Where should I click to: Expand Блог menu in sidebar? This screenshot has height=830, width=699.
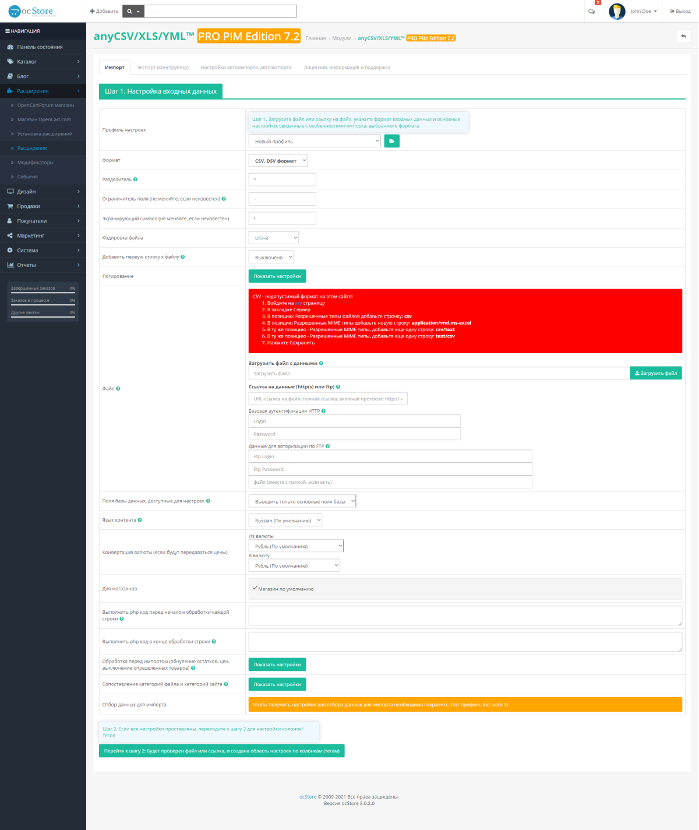point(43,76)
